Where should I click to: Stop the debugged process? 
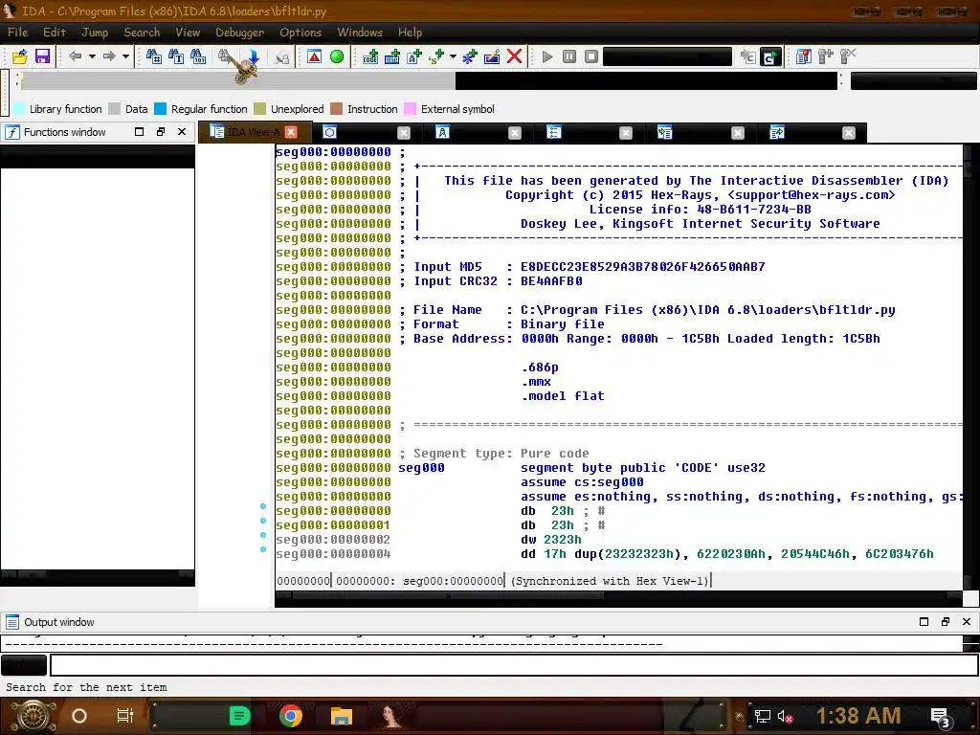[591, 56]
